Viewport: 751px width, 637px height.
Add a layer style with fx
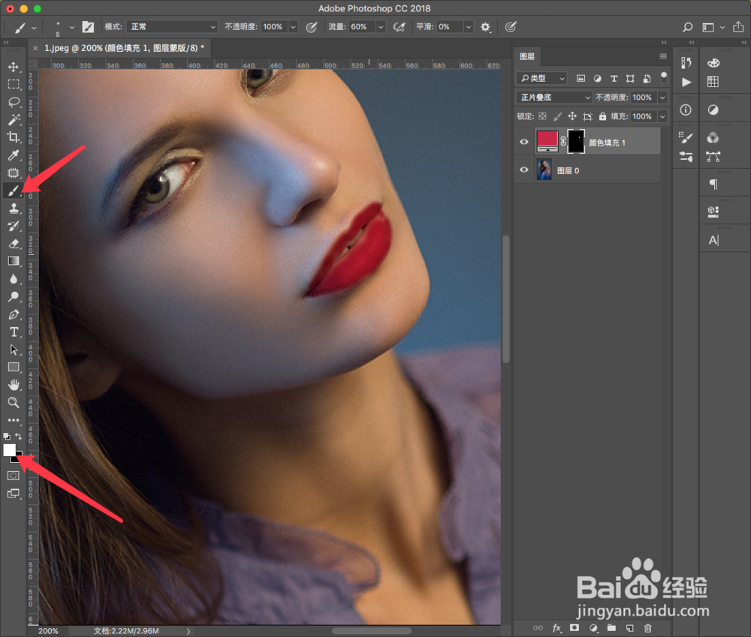click(556, 628)
